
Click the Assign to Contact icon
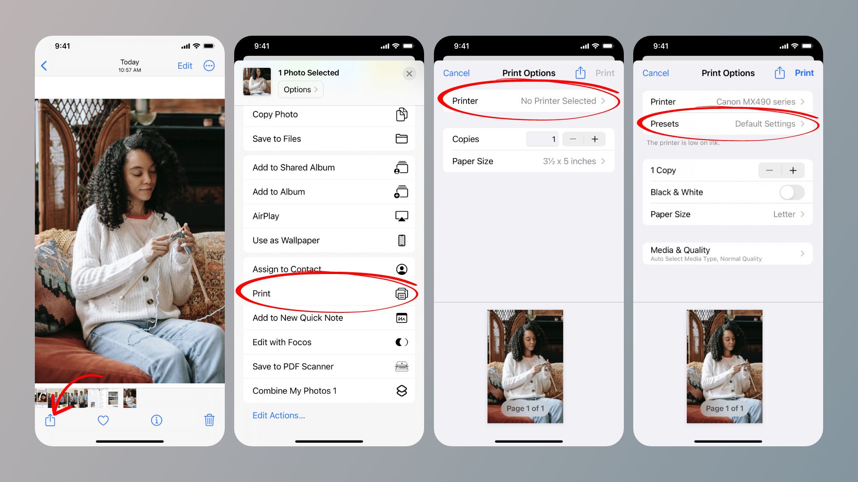coord(401,269)
